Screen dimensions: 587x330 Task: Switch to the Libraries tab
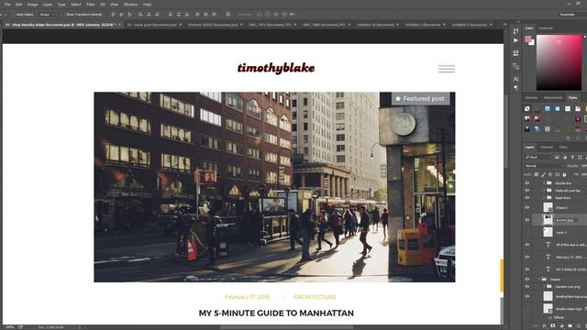531,98
